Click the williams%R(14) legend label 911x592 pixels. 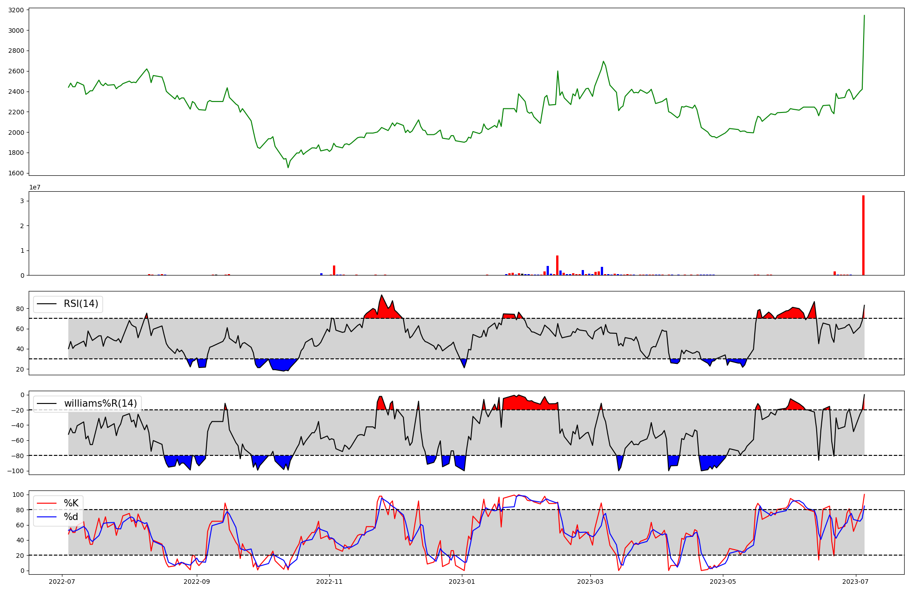pos(100,403)
